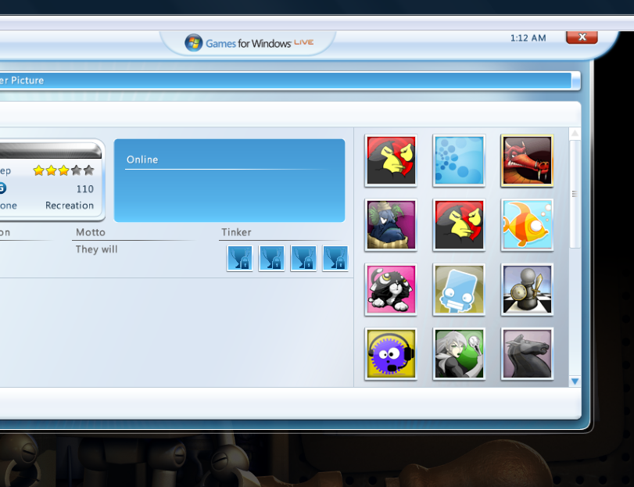The height and width of the screenshot is (487, 634).
Task: Click the Recreation gamer zone text
Action: 70,206
